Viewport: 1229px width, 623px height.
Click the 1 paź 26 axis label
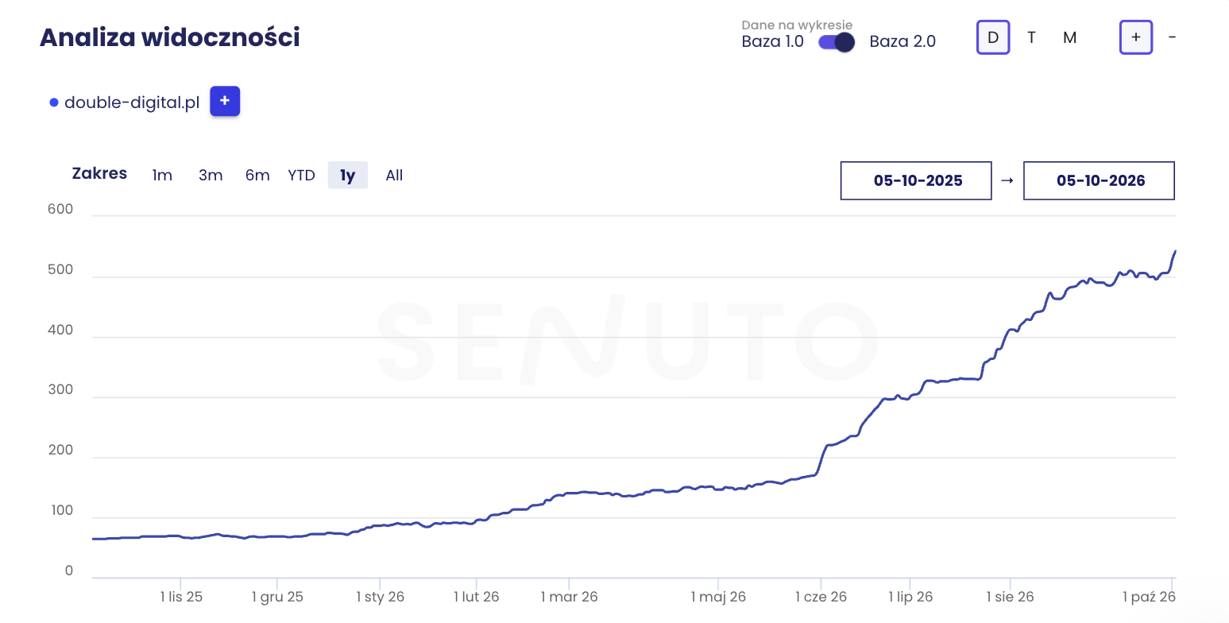click(1149, 597)
